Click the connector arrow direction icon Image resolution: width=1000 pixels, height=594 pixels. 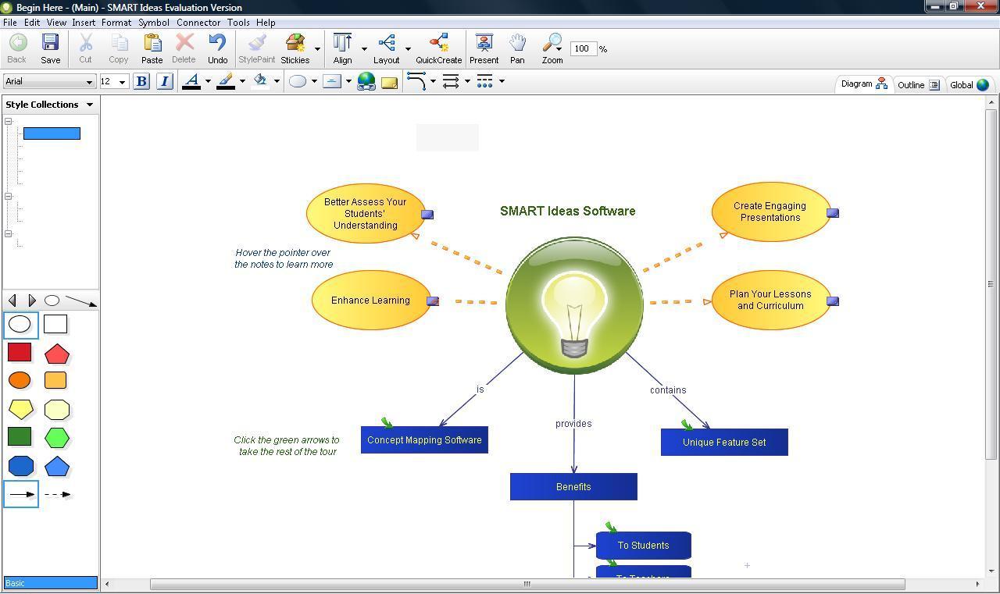click(x=451, y=81)
